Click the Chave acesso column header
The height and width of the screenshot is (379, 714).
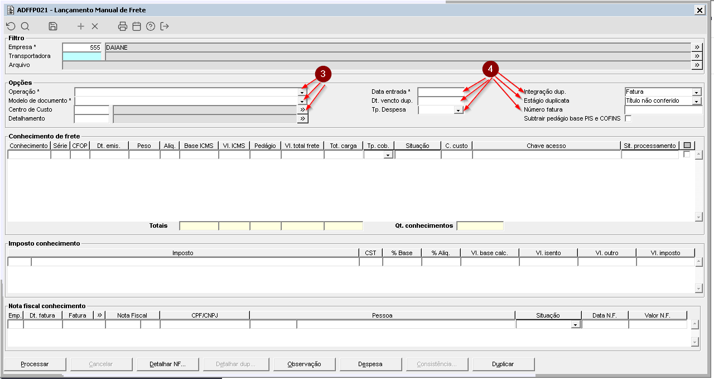[x=546, y=146]
